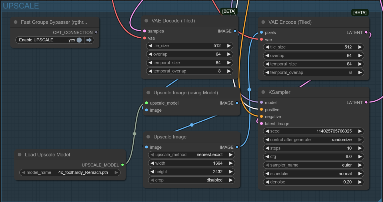The image size is (383, 202).
Task: Click the denoise 0.20 value slider
Action: (x=313, y=182)
